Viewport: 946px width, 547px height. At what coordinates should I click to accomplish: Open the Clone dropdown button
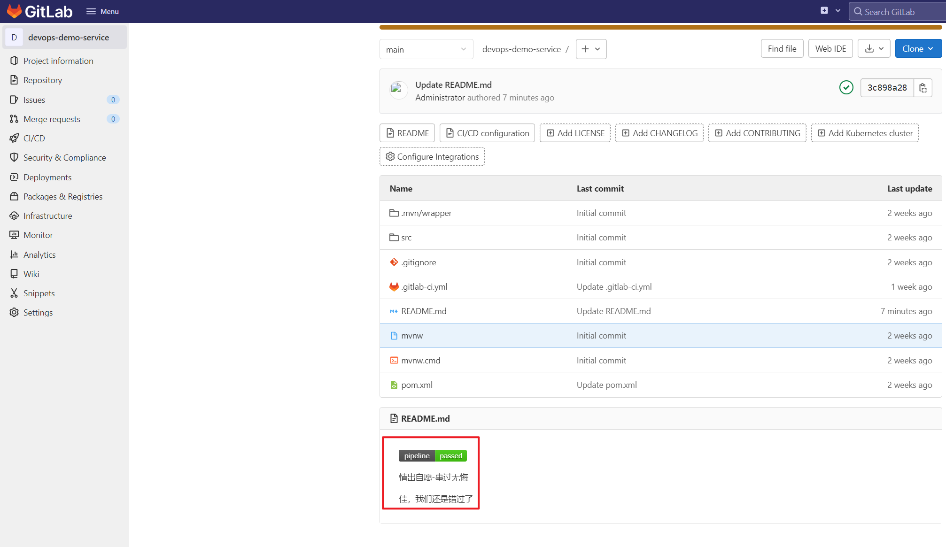point(918,49)
